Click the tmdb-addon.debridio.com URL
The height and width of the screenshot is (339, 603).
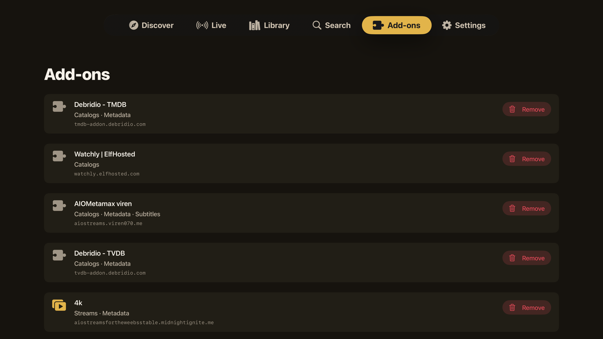[x=110, y=124]
